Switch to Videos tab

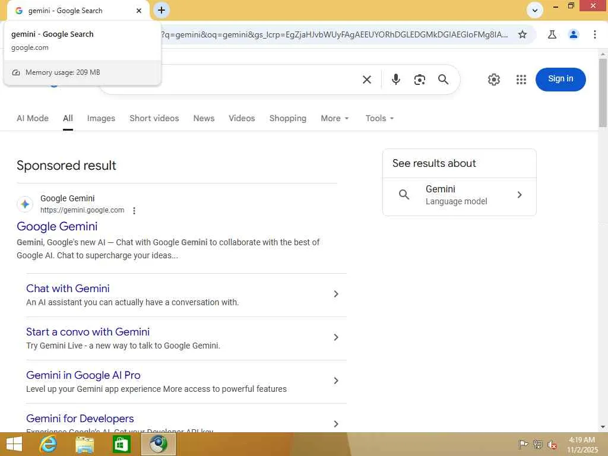pyautogui.click(x=242, y=118)
